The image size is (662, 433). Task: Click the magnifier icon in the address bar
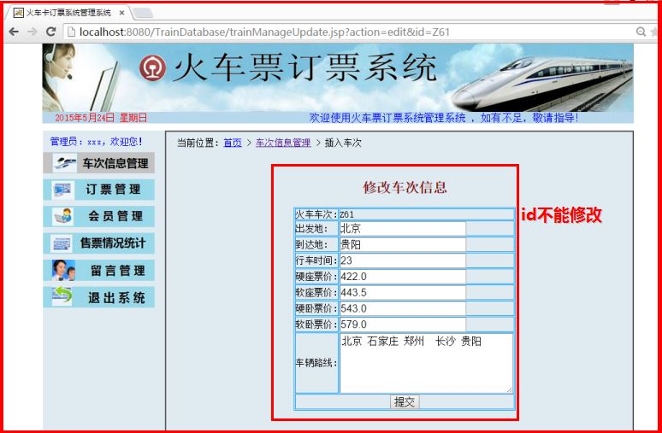pyautogui.click(x=641, y=32)
